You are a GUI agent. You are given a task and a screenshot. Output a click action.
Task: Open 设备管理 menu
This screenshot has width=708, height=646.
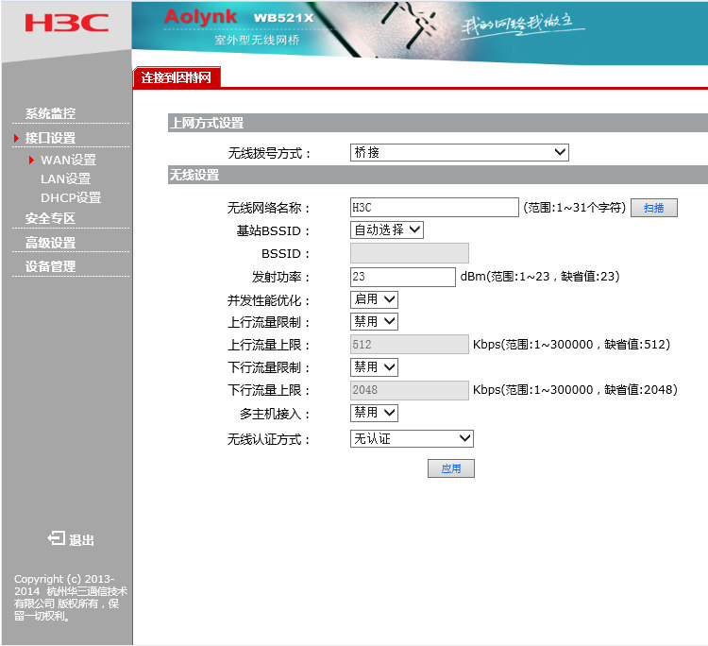pos(50,266)
